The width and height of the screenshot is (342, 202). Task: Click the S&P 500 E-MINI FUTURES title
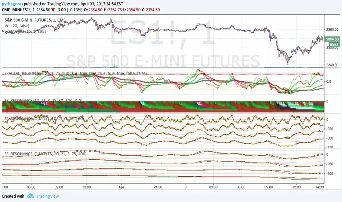[35, 20]
